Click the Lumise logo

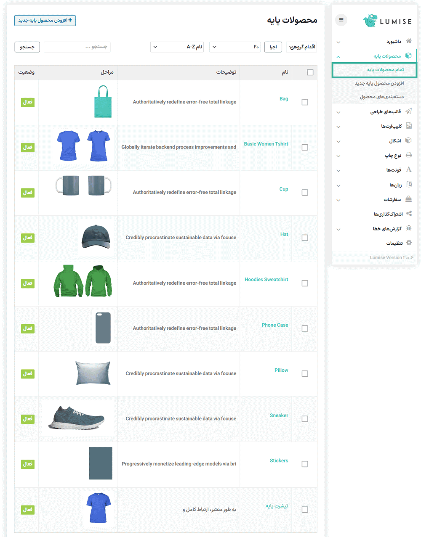387,21
